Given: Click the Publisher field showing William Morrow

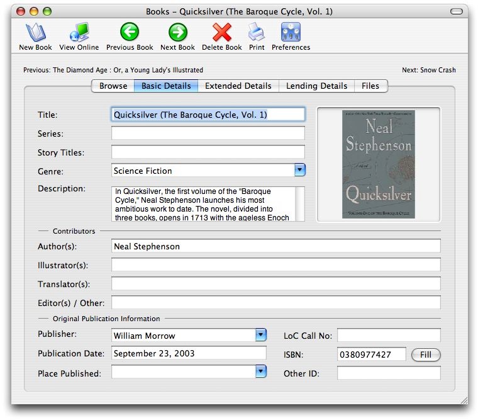Looking at the screenshot, I should click(184, 336).
